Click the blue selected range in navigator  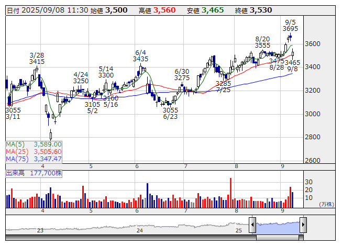tap(278, 228)
